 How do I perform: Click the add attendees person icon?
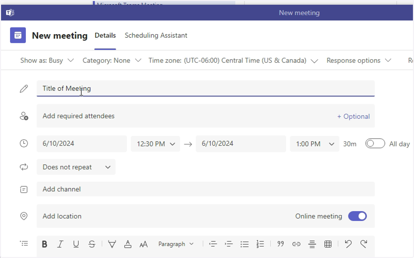[x=24, y=116]
